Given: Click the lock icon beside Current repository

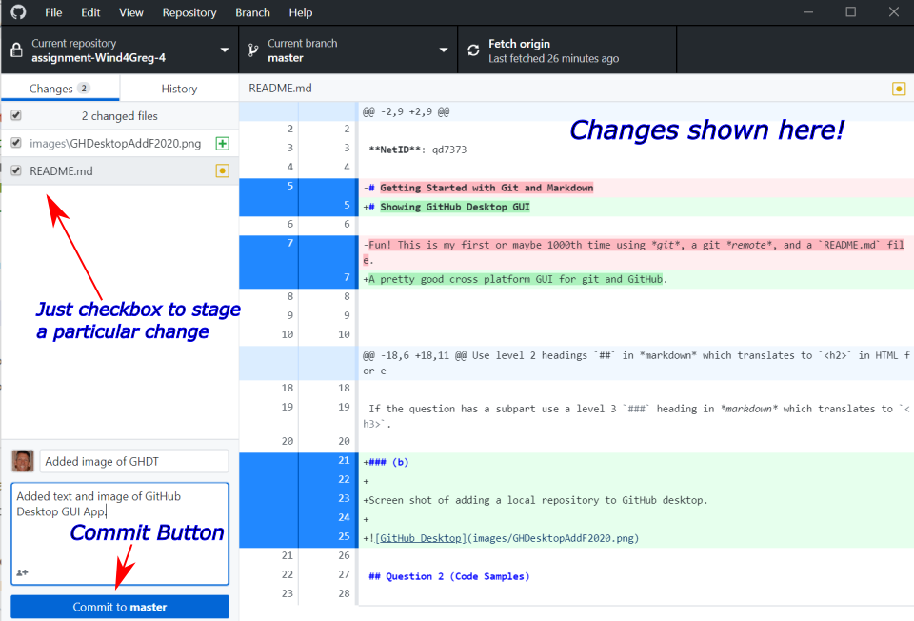Looking at the screenshot, I should [x=17, y=50].
